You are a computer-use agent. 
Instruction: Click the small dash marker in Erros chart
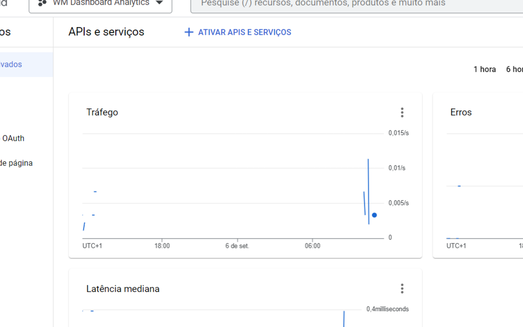[x=459, y=186]
